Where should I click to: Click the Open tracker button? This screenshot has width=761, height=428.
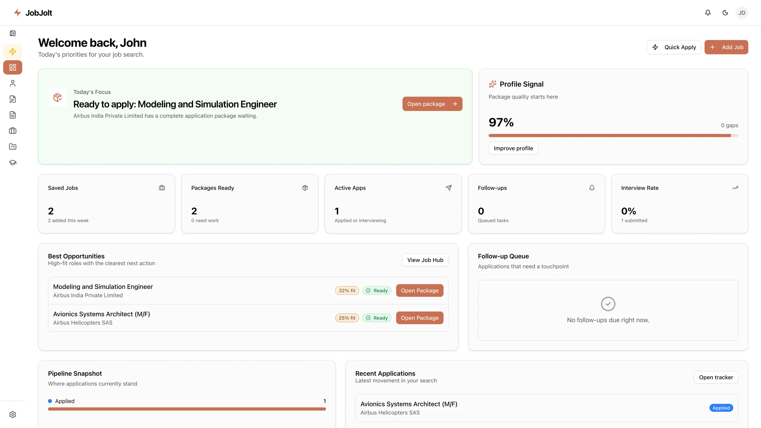point(716,377)
